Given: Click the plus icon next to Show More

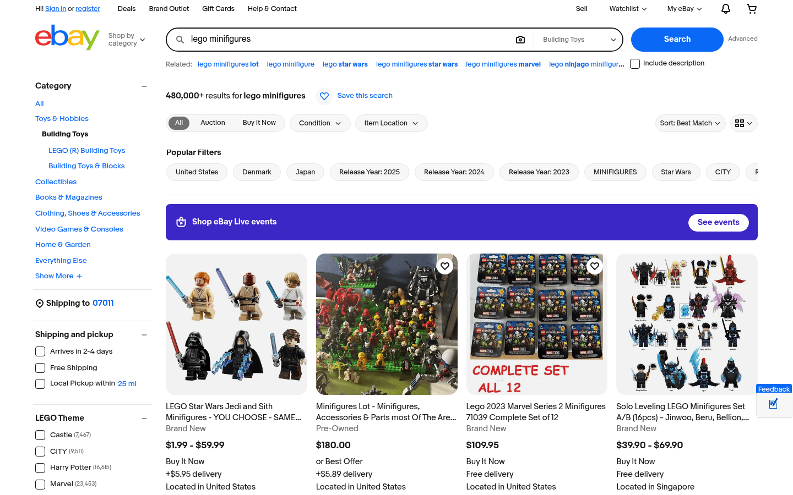Looking at the screenshot, I should tap(79, 276).
